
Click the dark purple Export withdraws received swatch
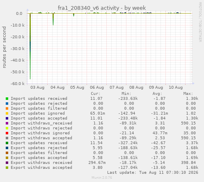7,163
